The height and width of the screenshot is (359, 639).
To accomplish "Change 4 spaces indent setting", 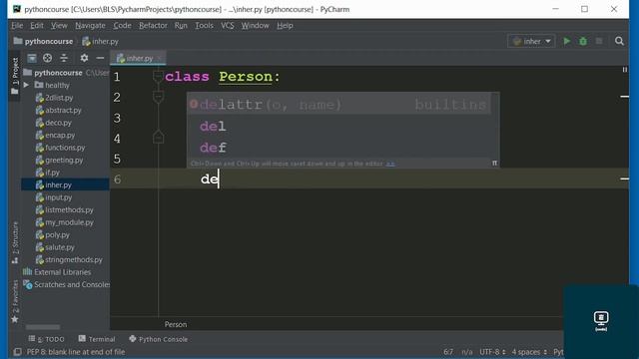I will 529,352.
